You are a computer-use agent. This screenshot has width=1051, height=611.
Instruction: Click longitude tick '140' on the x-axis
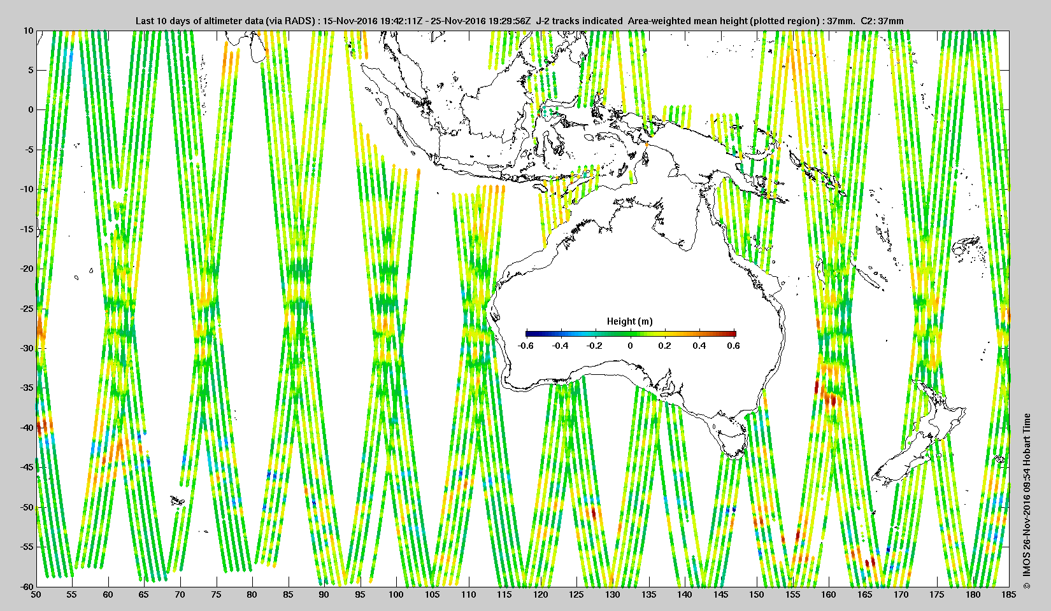point(685,595)
